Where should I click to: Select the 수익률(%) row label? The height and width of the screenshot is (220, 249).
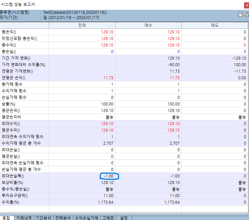10,202
